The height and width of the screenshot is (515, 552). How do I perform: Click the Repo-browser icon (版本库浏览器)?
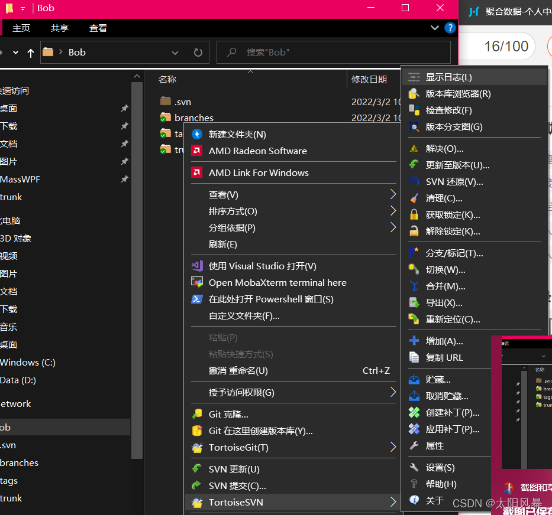pyautogui.click(x=414, y=93)
